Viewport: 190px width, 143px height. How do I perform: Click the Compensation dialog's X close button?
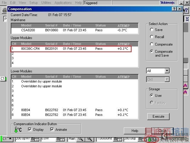pos(179,9)
